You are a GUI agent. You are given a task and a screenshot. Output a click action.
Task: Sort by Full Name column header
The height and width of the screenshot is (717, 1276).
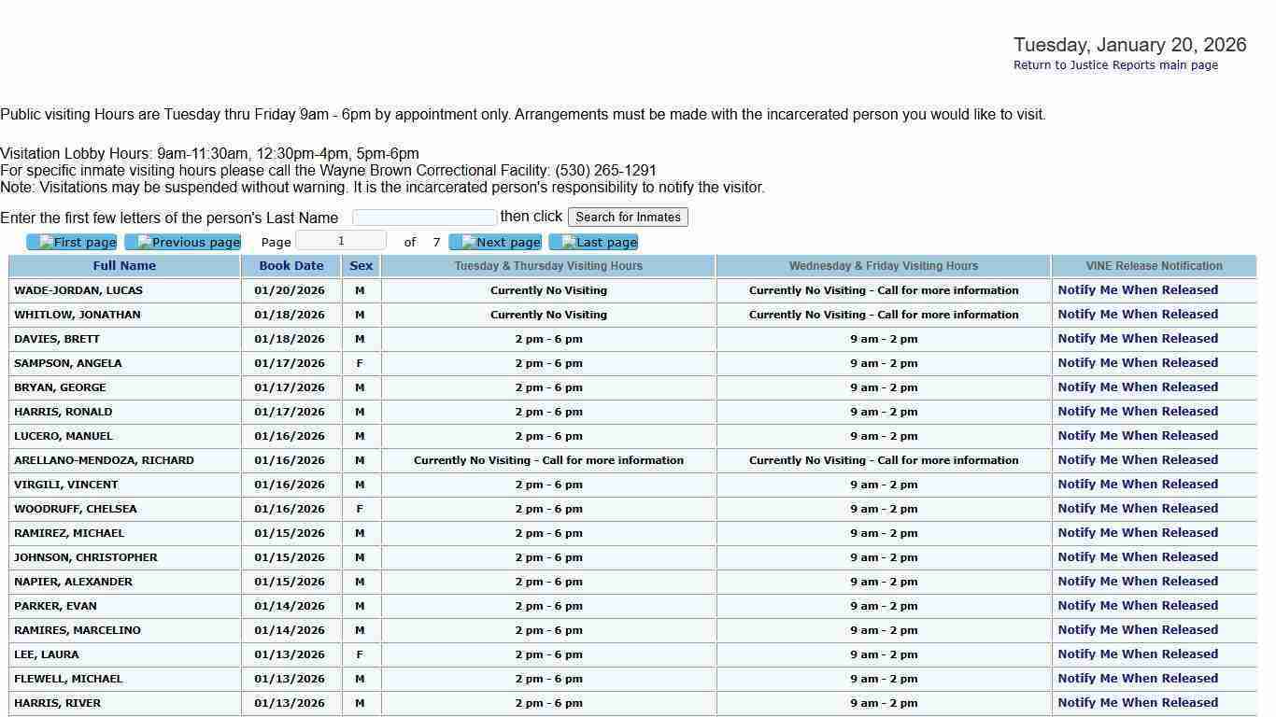pyautogui.click(x=124, y=266)
